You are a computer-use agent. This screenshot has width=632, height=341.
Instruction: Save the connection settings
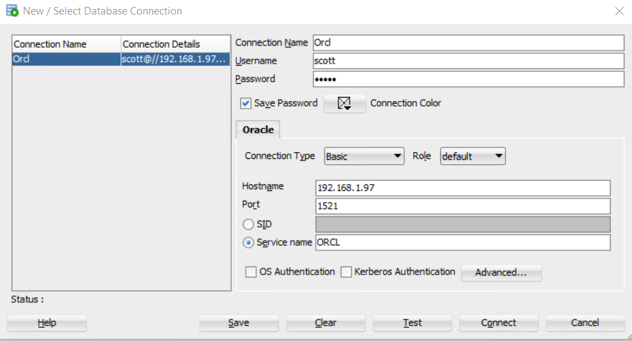(239, 323)
